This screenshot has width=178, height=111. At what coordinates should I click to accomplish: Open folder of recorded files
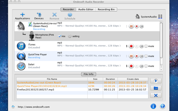[156, 88]
